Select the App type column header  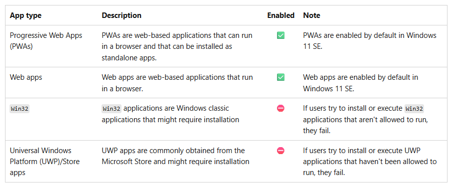pyautogui.click(x=25, y=15)
